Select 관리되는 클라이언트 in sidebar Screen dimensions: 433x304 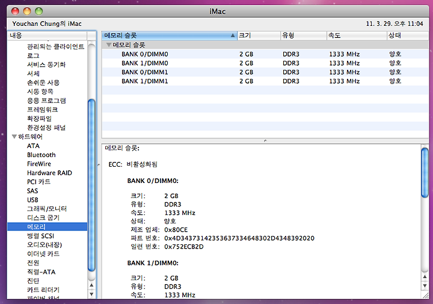coord(55,46)
